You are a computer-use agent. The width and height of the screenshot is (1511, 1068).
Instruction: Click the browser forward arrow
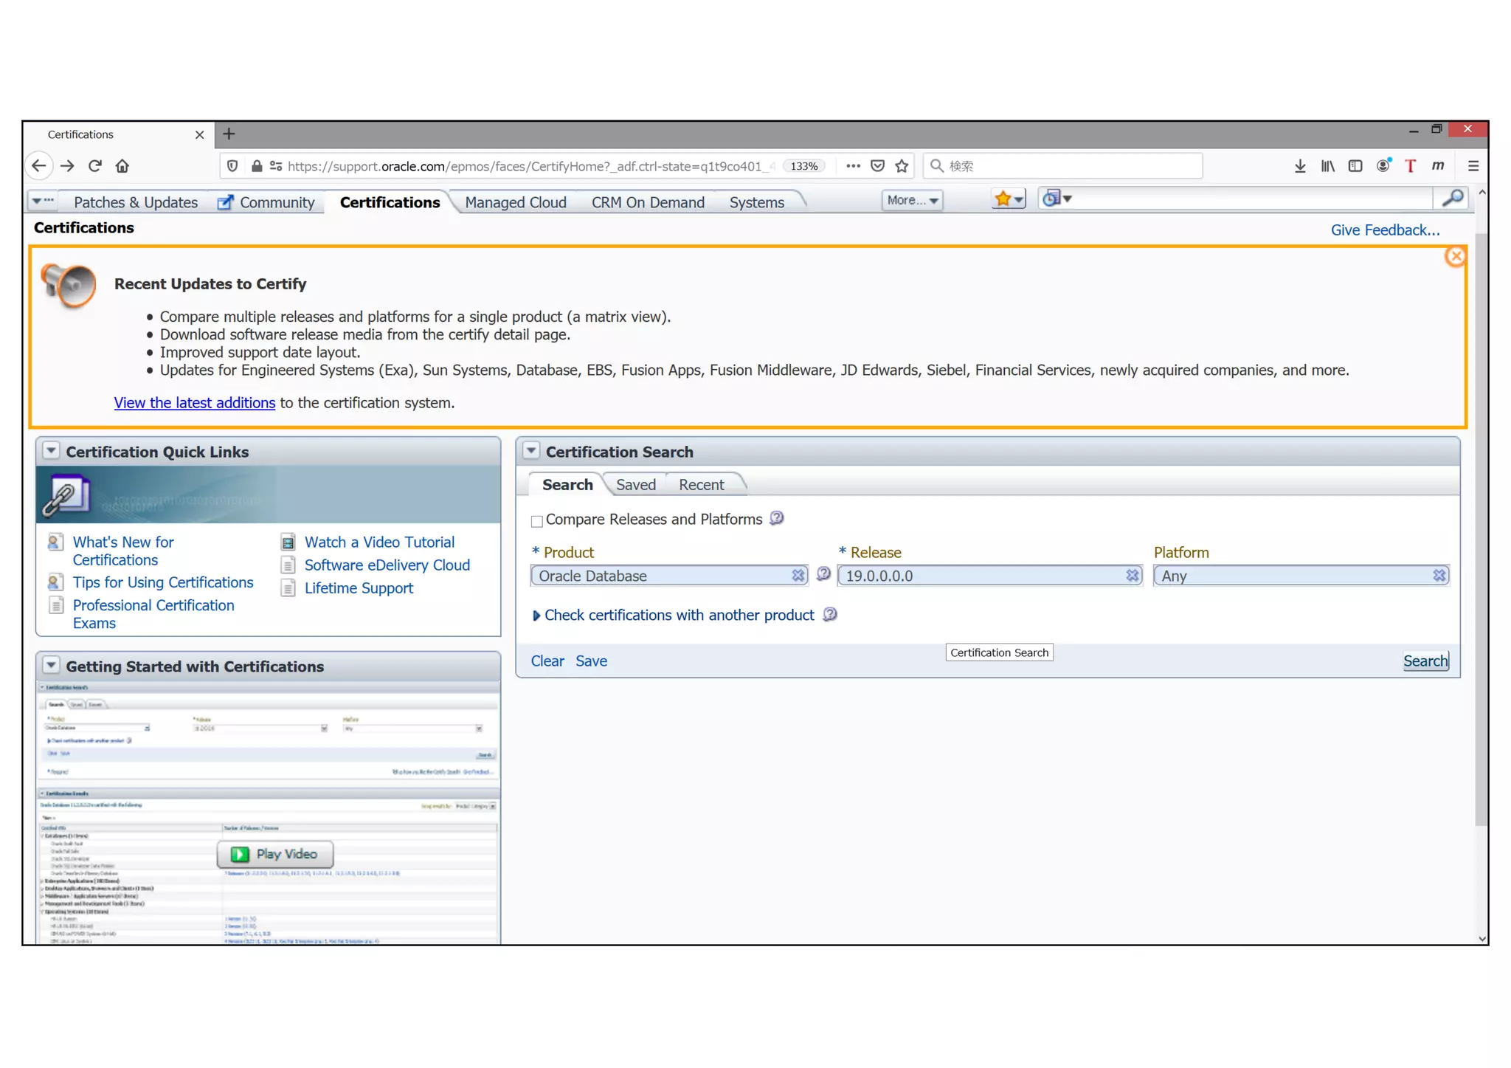(x=67, y=166)
